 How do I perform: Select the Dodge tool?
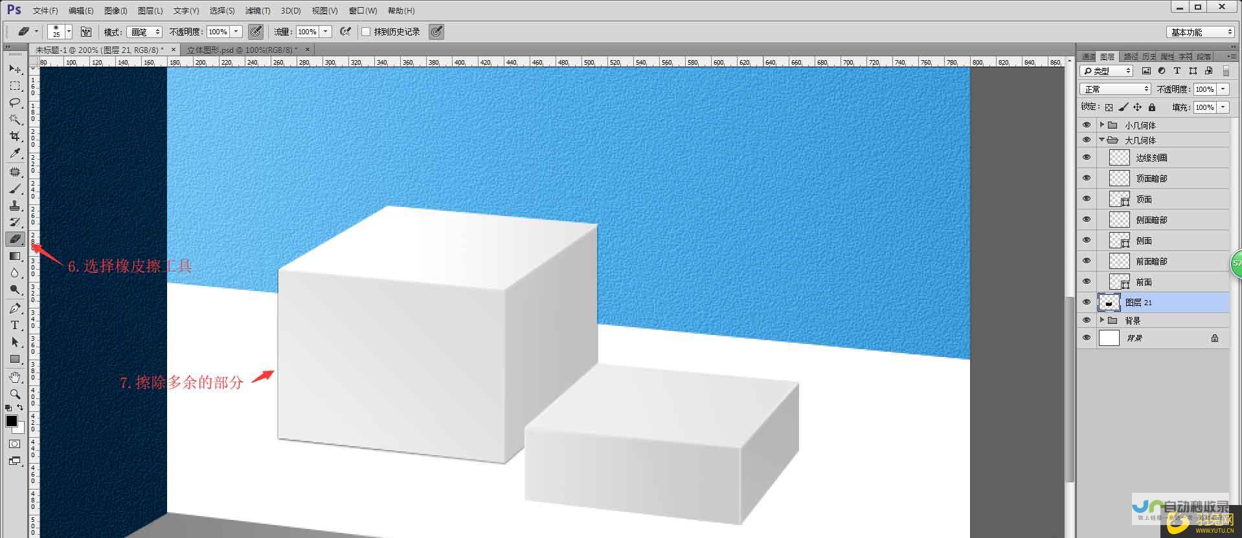tap(15, 290)
